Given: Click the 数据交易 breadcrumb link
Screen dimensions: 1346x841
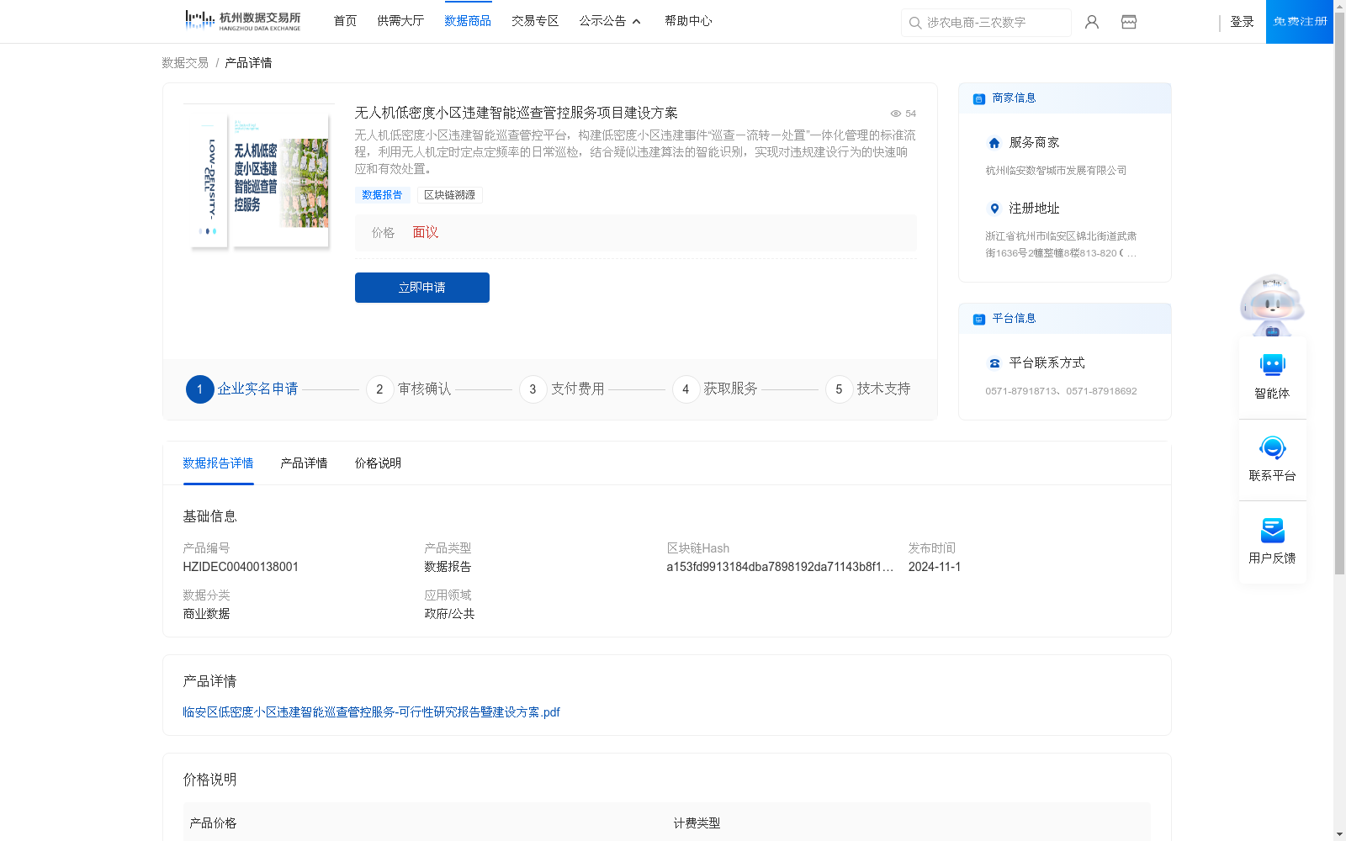Looking at the screenshot, I should pos(185,63).
